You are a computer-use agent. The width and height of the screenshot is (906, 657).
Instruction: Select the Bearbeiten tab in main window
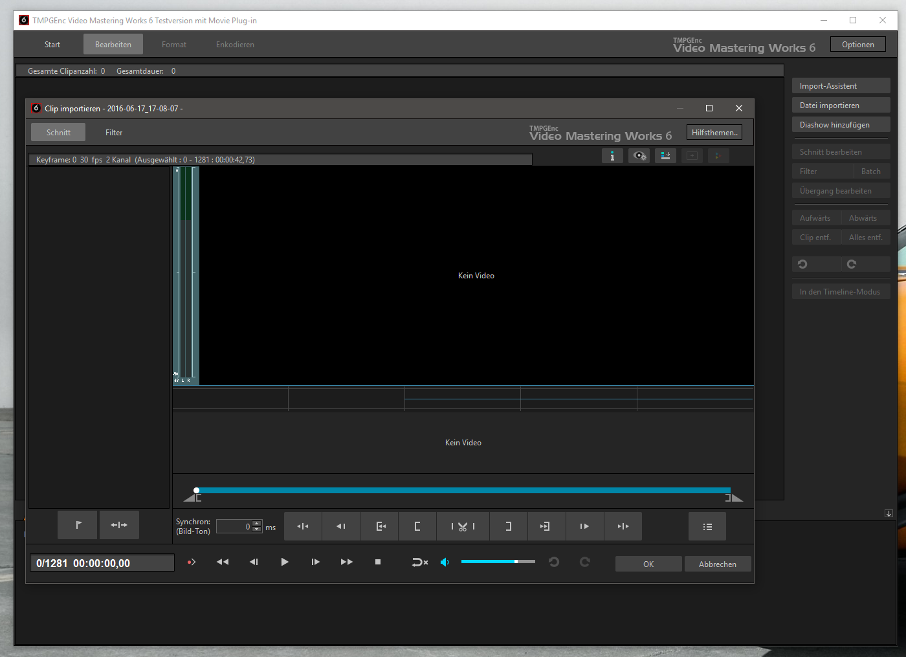click(x=113, y=45)
